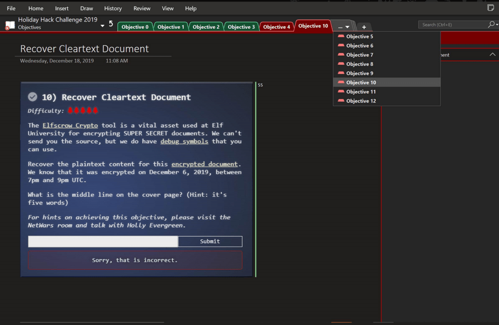Click the section icon beside Objective 5
This screenshot has width=499, height=325.
point(341,37)
